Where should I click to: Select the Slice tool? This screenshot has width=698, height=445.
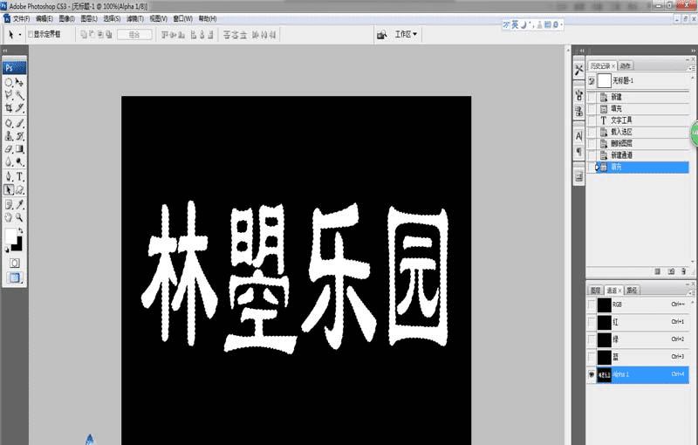pos(19,107)
